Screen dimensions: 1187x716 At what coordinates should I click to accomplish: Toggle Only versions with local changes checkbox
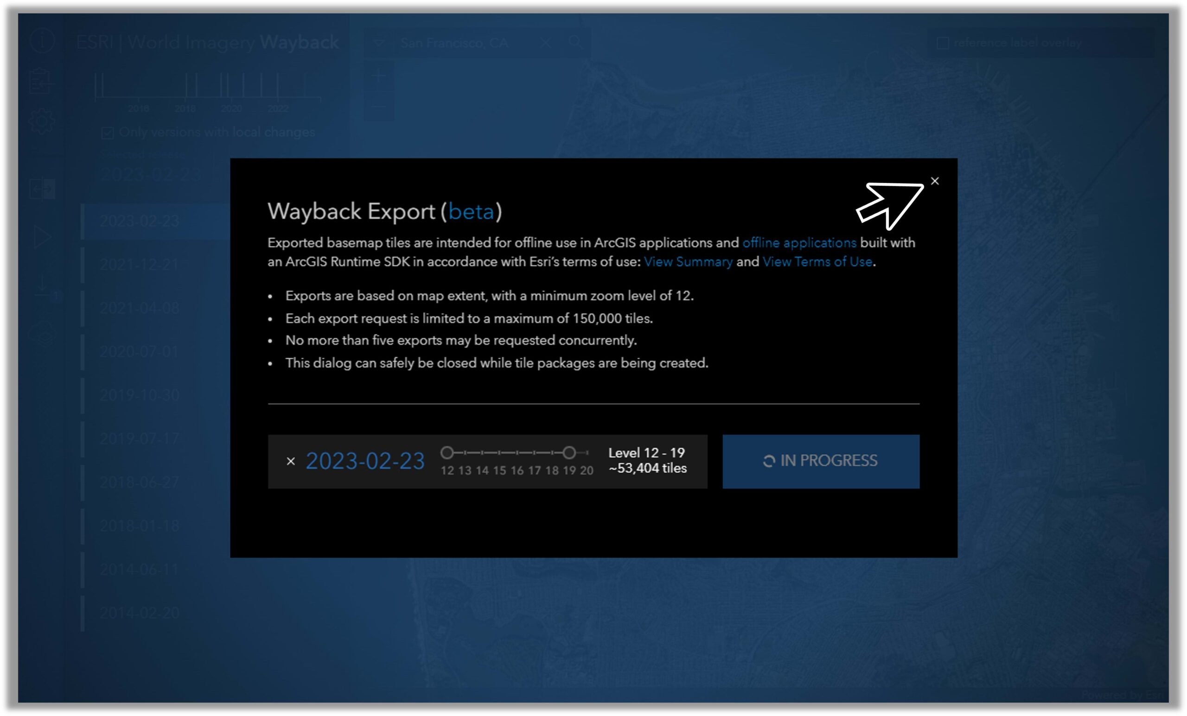pyautogui.click(x=108, y=133)
